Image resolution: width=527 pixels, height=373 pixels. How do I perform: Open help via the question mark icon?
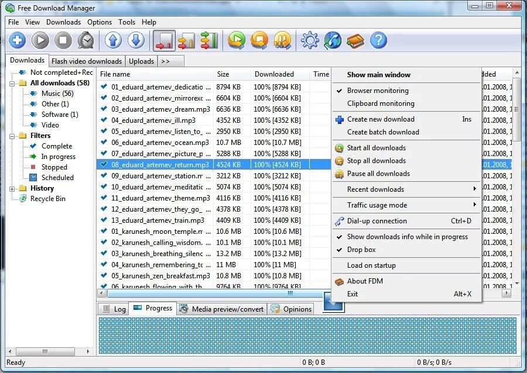click(x=378, y=40)
